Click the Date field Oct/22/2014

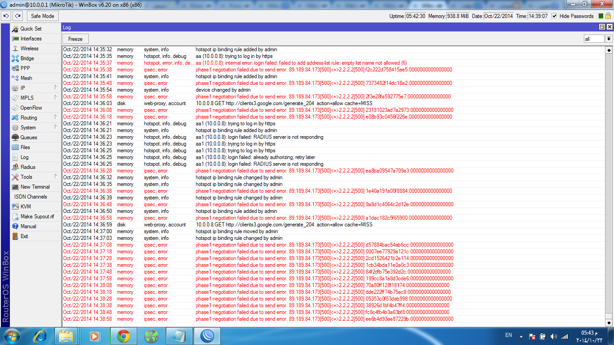tap(499, 16)
